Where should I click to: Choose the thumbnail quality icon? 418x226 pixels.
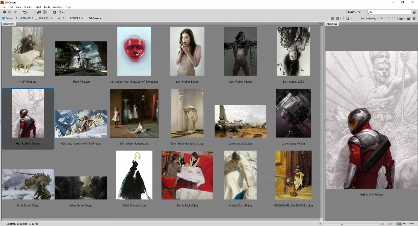332,18
